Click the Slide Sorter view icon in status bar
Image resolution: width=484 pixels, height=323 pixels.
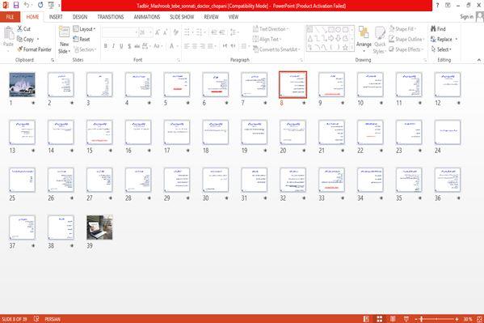coord(379,319)
